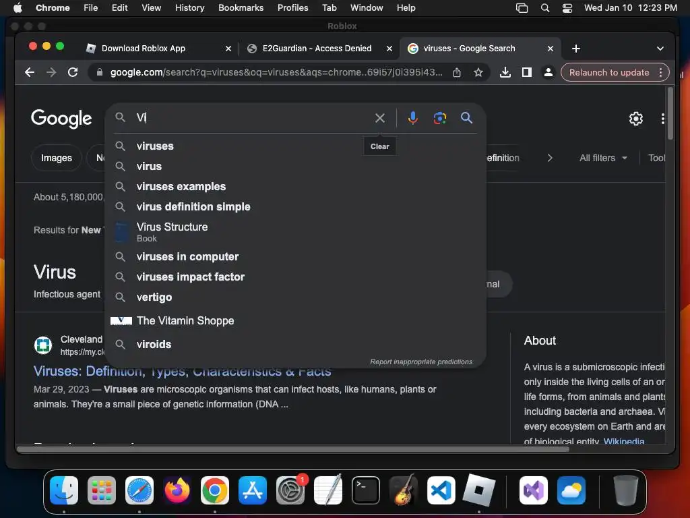
Task: Toggle Chrome side panel icon
Action: (527, 72)
